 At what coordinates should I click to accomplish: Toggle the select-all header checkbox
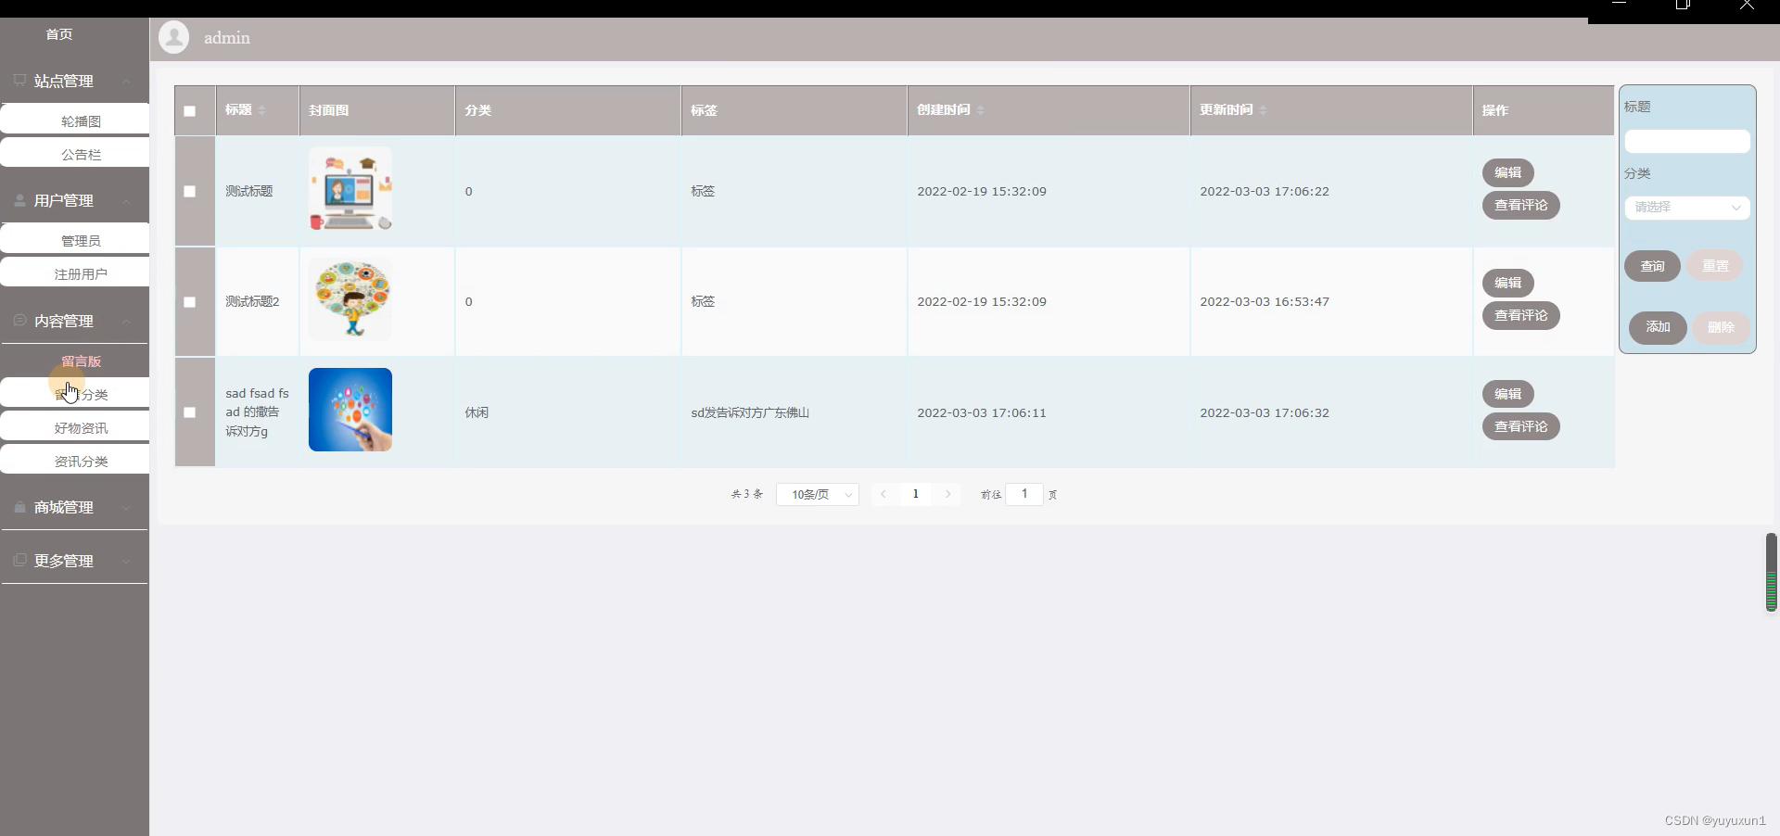click(190, 111)
